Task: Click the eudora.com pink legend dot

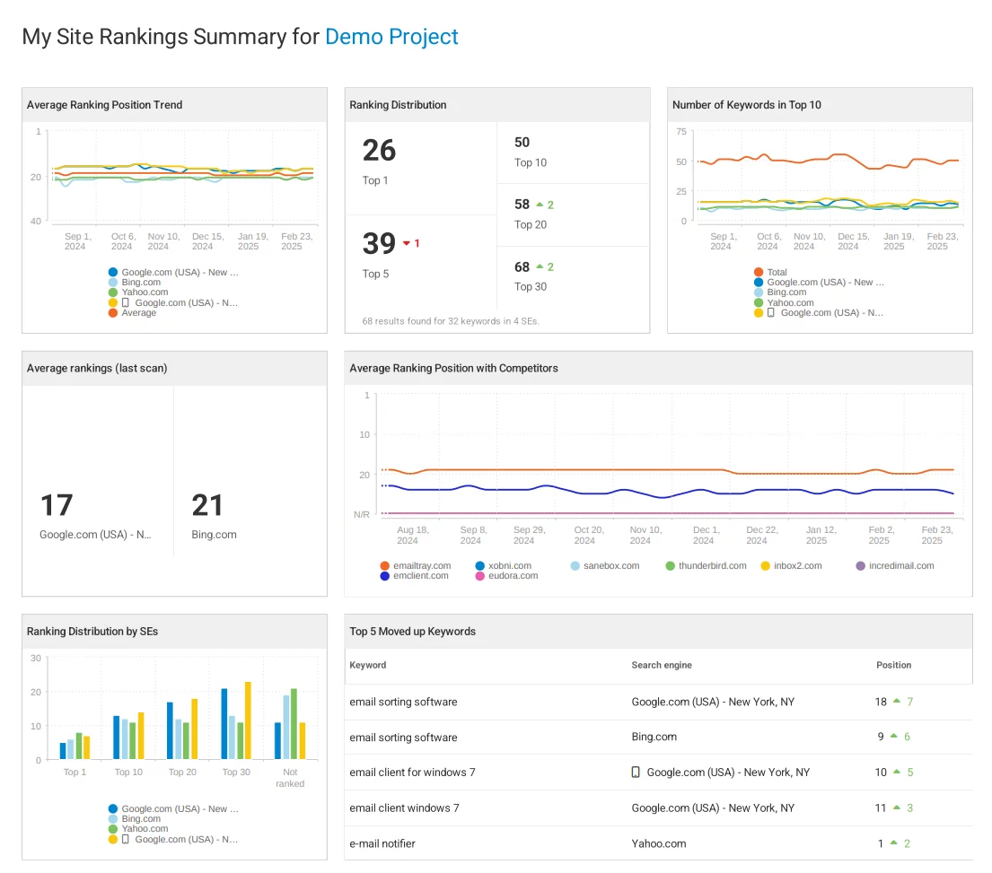Action: tap(479, 576)
